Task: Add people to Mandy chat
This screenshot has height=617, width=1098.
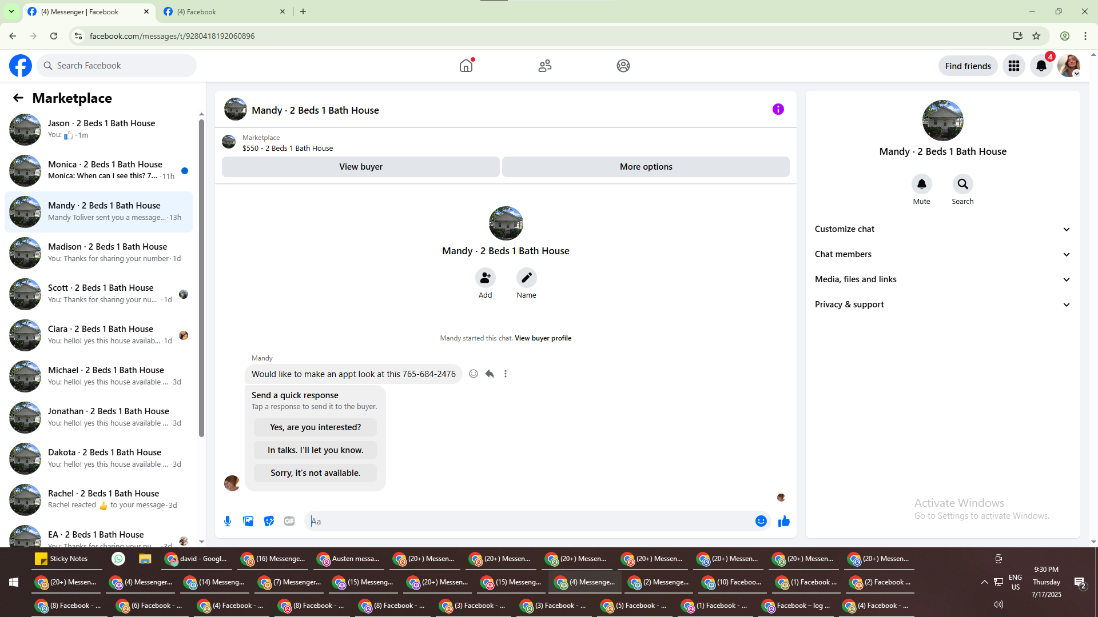Action: (x=486, y=278)
